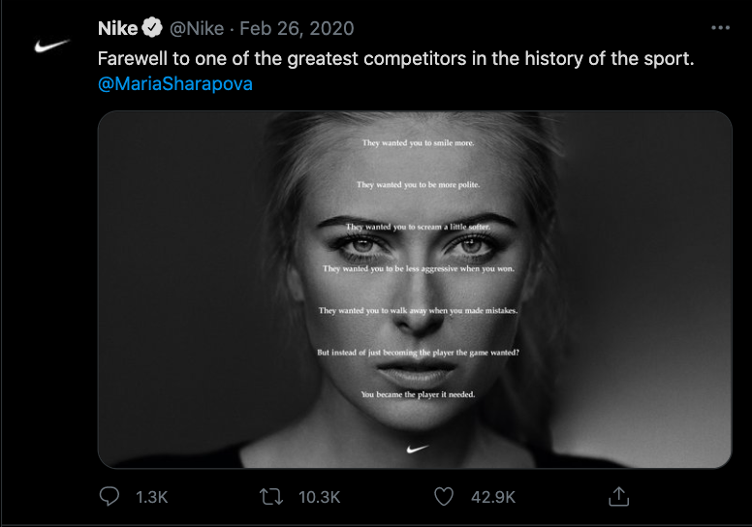Click "You became the player it needed." line
752x527 pixels.
(x=418, y=394)
